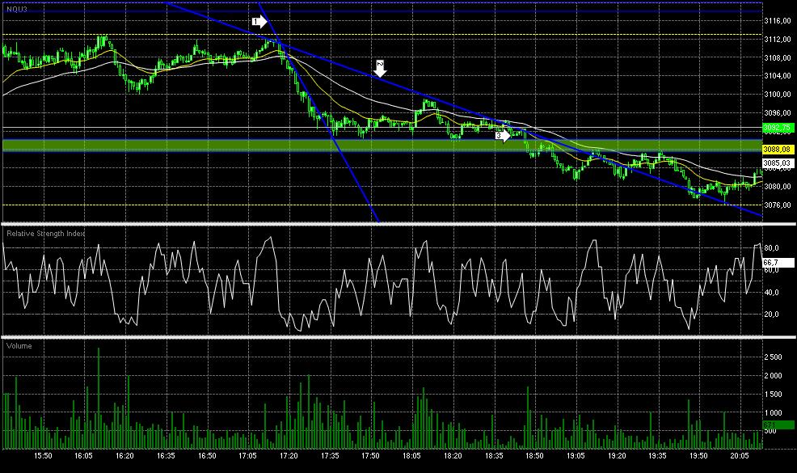Click the 17:50 time axis label

(370, 456)
